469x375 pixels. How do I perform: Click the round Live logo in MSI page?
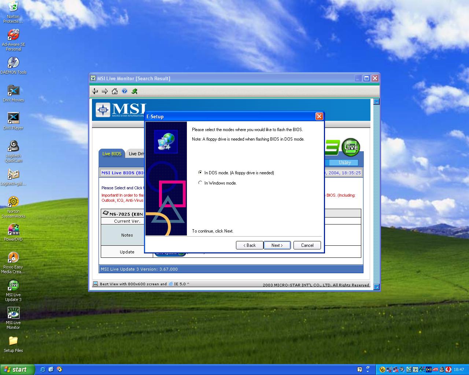click(x=351, y=147)
